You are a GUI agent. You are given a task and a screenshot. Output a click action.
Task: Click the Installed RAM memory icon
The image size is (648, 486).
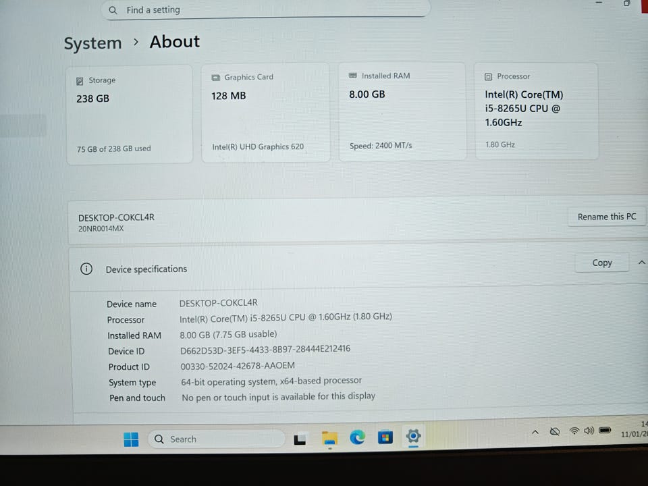click(x=353, y=76)
